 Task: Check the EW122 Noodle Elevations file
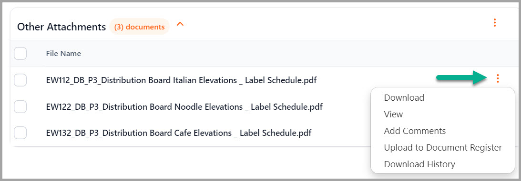click(x=20, y=107)
